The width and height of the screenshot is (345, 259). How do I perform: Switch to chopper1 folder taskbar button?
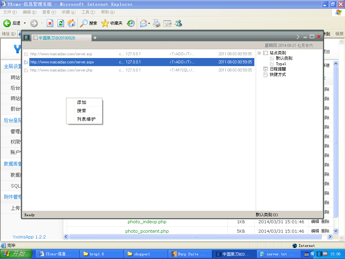click(x=146, y=254)
